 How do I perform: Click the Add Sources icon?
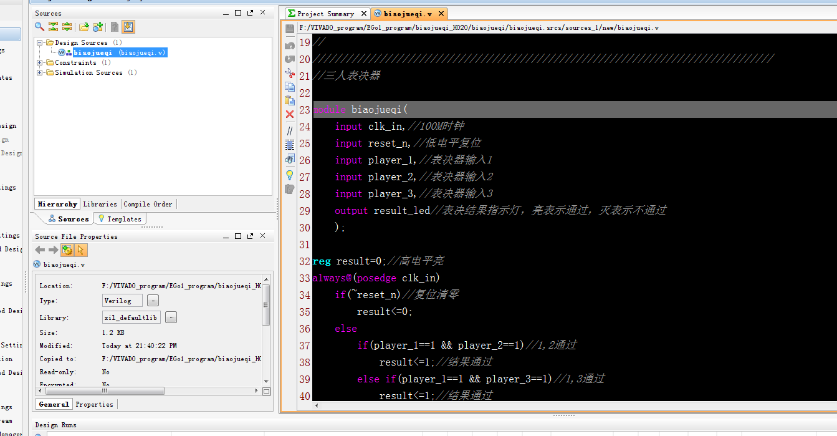click(x=97, y=26)
